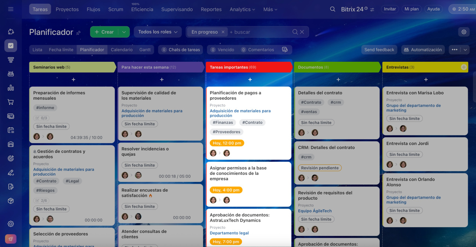The width and height of the screenshot is (476, 247).
Task: Open the settings gear at top right of planner
Action: coord(464,32)
